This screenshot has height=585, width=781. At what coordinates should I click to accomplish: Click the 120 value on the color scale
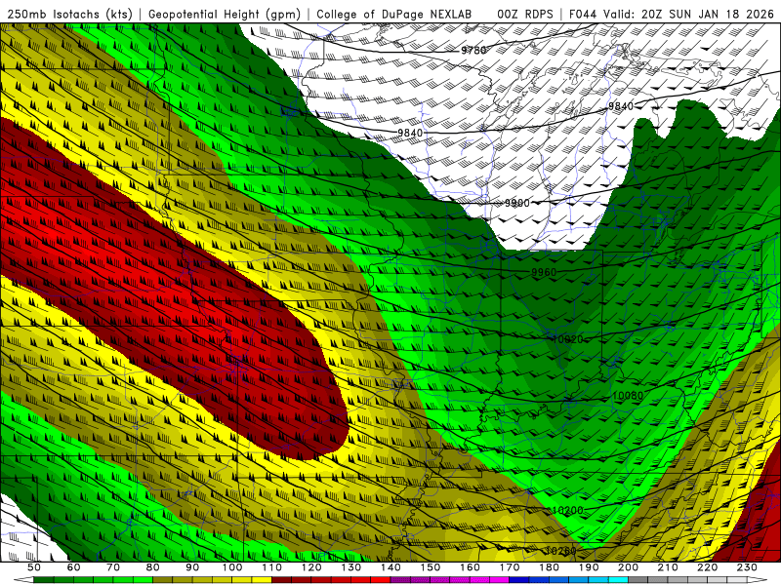coord(311,567)
